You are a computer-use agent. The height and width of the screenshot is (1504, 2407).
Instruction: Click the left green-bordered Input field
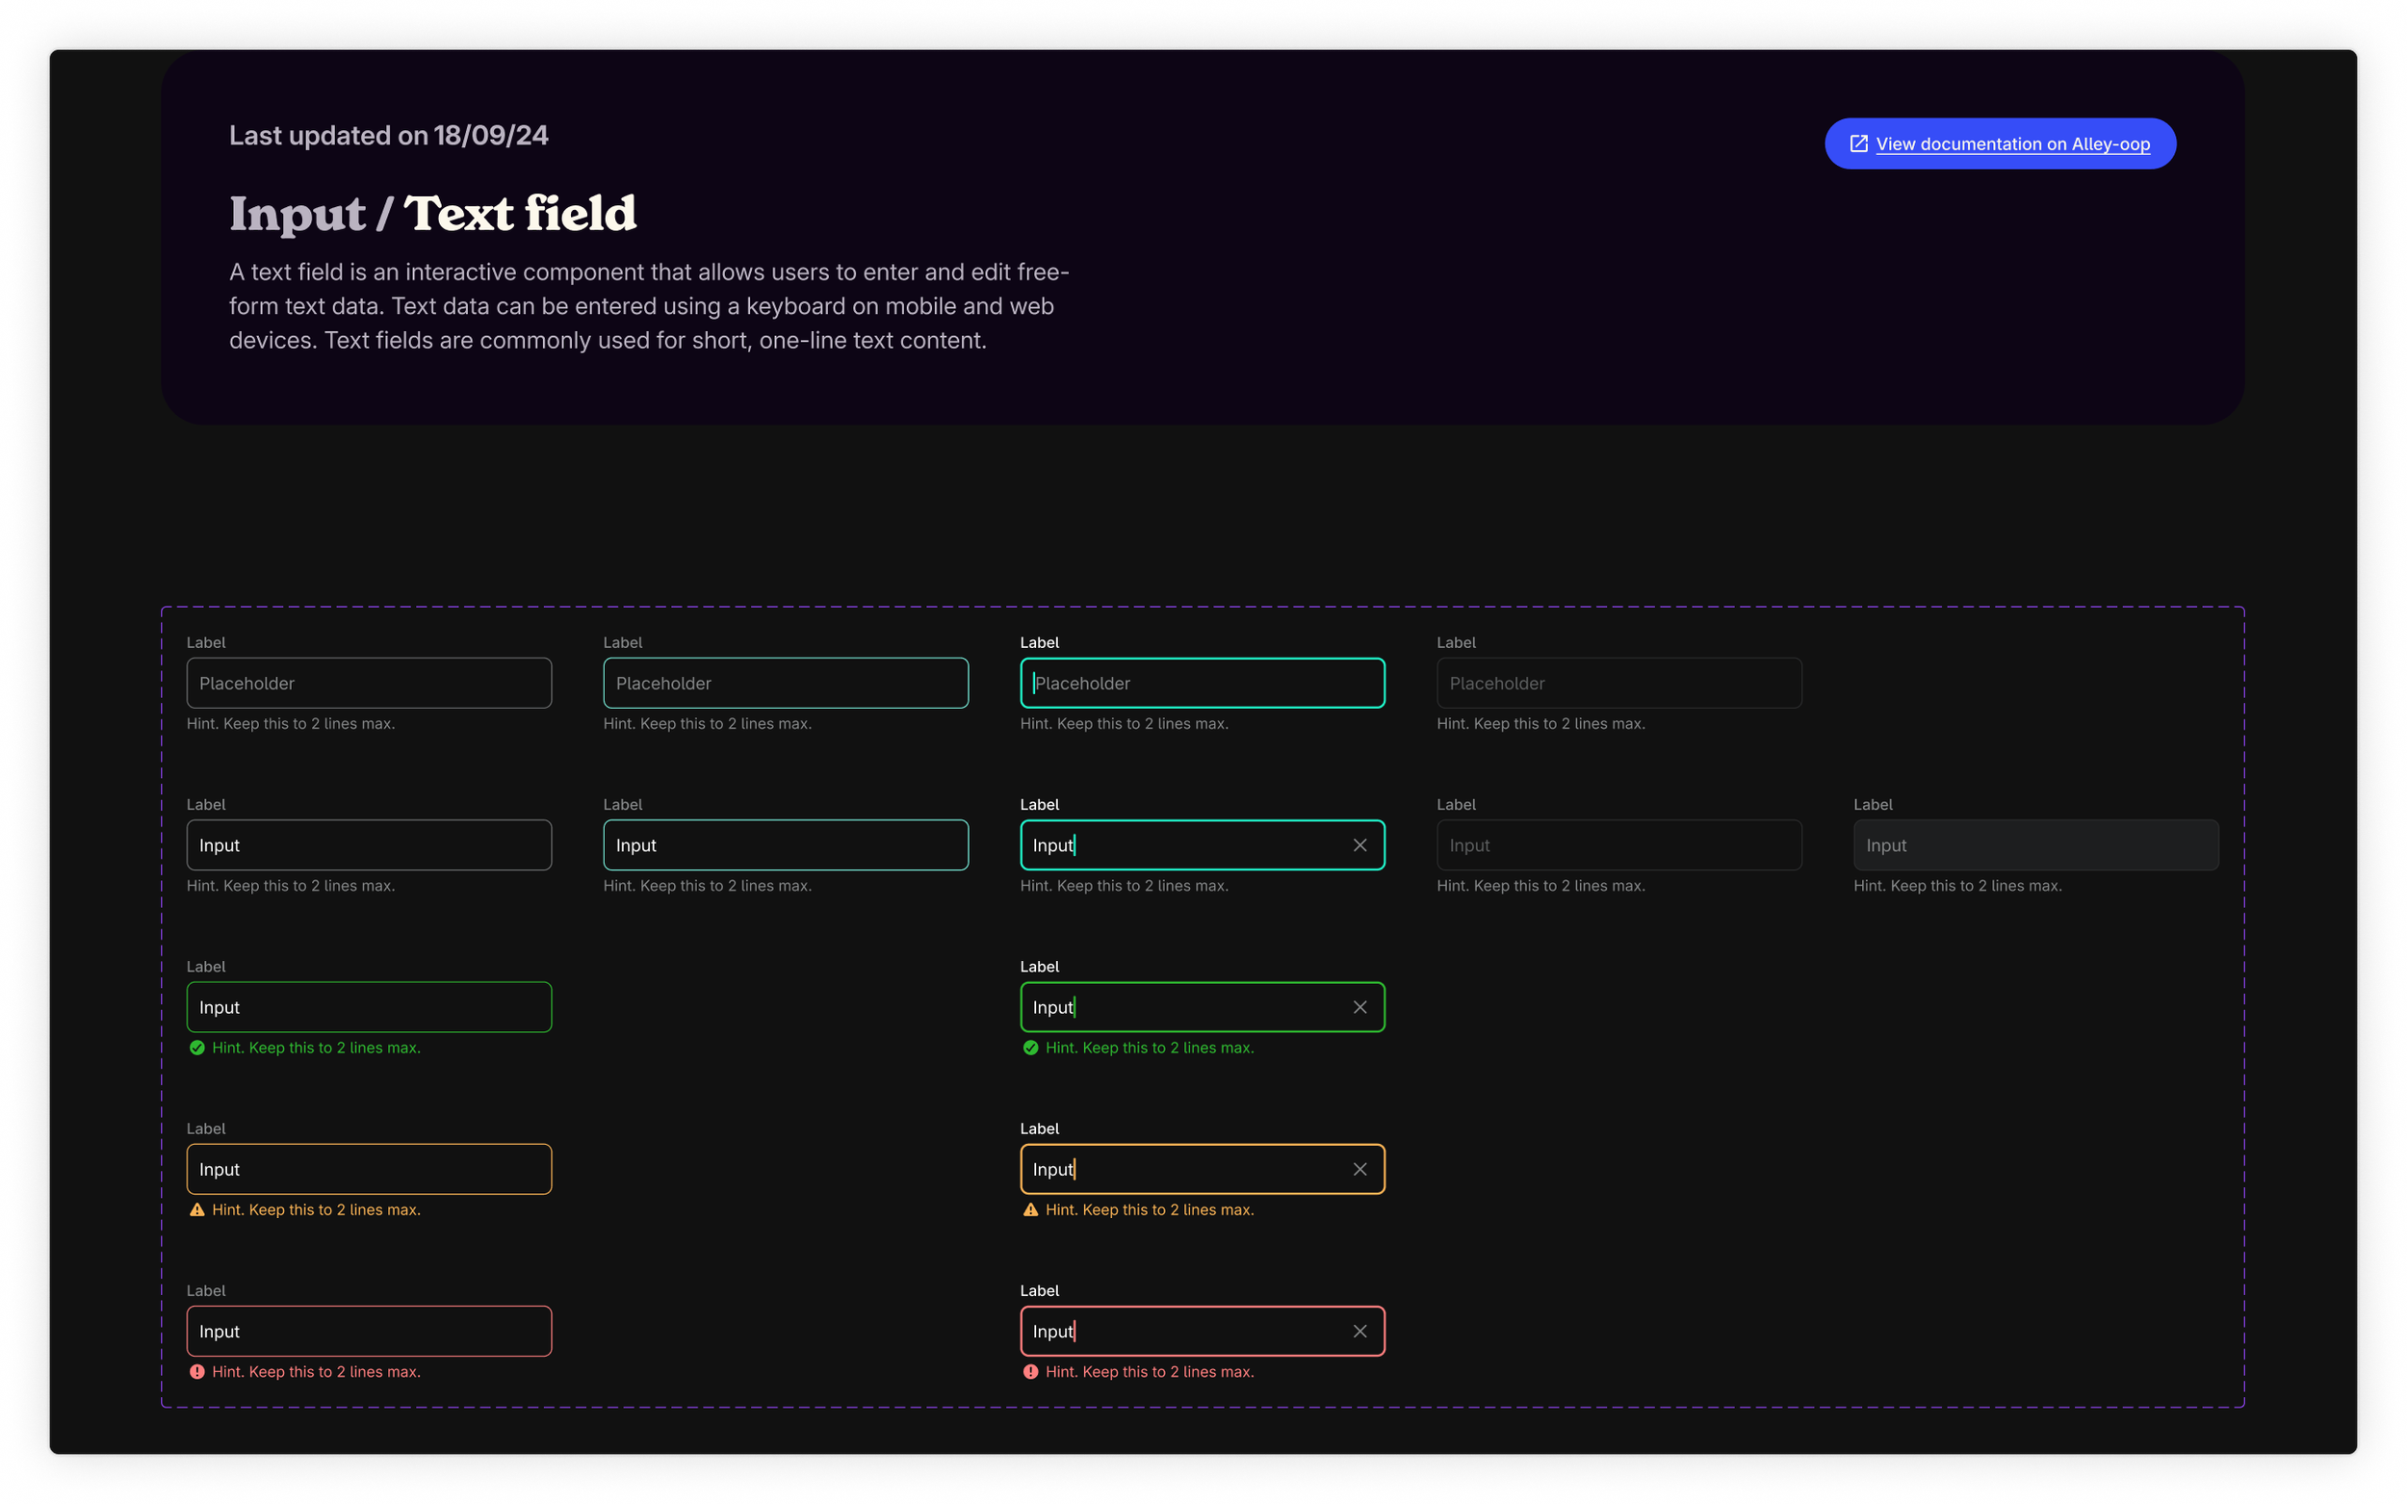point(369,1007)
